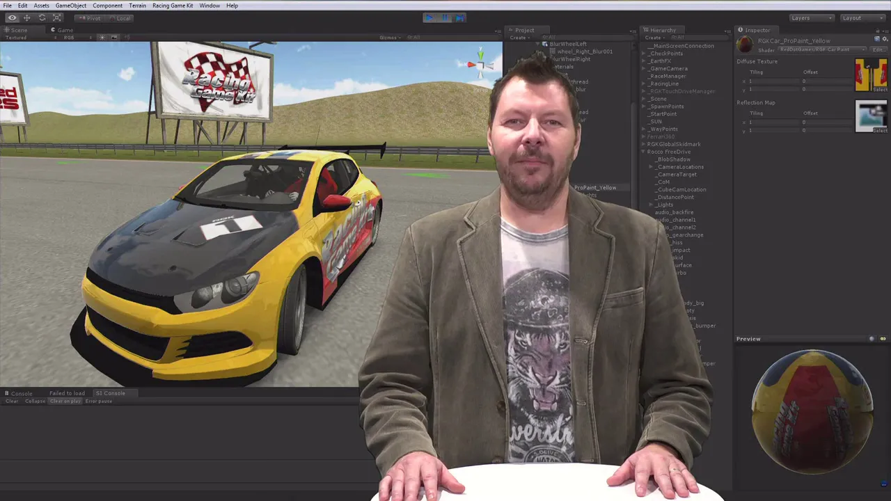Toggle Local handle rotation mode
Image resolution: width=891 pixels, height=501 pixels.
pos(119,18)
